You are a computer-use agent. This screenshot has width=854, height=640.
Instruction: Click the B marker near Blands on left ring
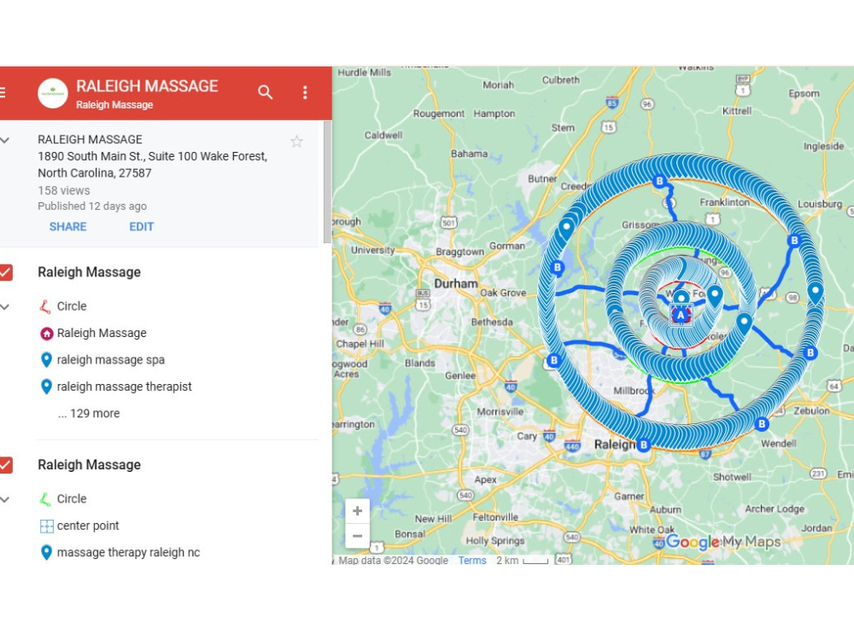(554, 360)
